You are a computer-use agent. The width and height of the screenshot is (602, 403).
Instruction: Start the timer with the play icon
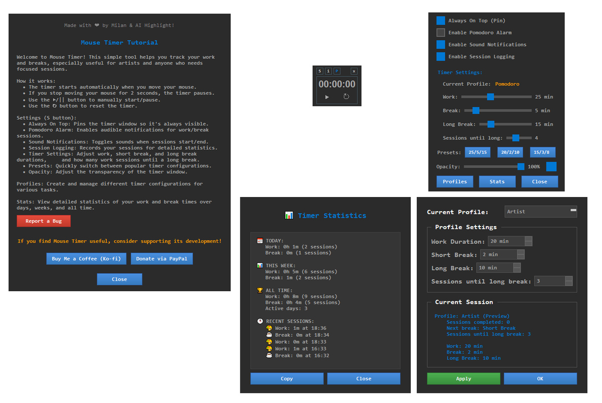pos(327,97)
